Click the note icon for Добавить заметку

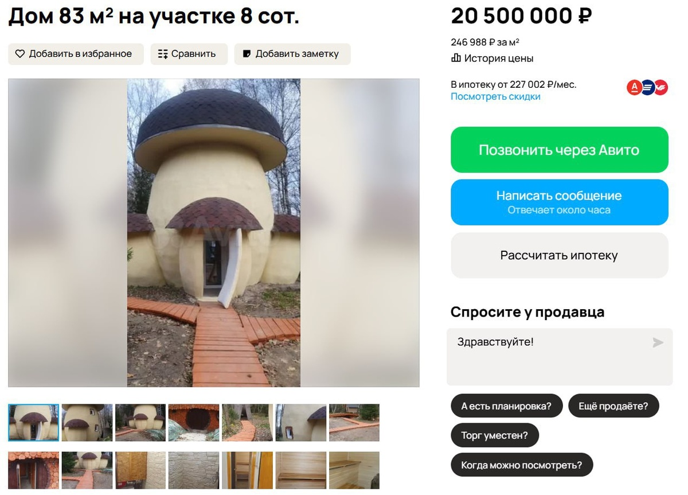tap(247, 54)
